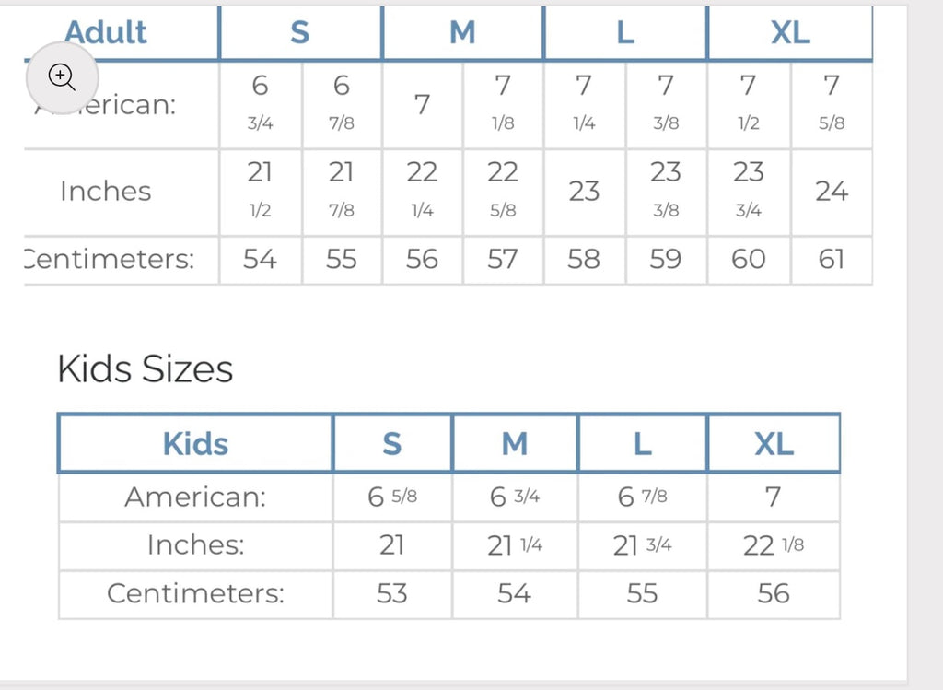Select the 58 centimeters cell in Adult table
Screen dimensions: 943x690
[x=584, y=260]
